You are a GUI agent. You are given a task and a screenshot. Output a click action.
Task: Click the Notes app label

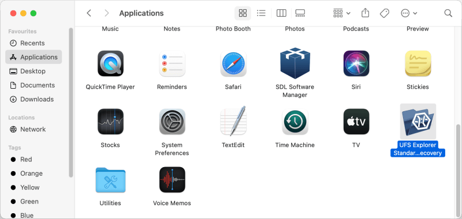tap(172, 29)
